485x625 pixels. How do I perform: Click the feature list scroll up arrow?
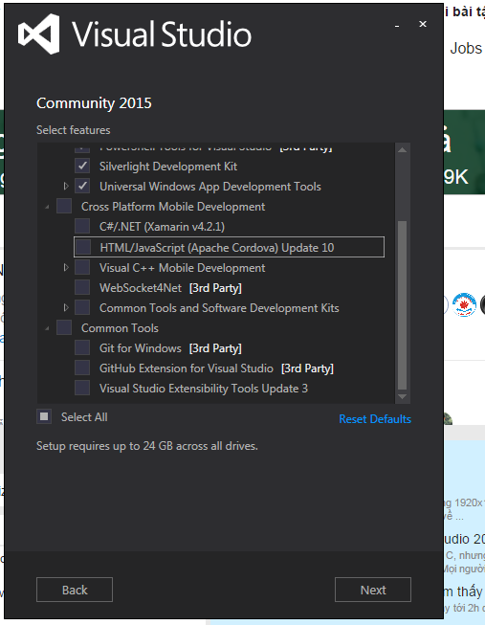click(402, 150)
